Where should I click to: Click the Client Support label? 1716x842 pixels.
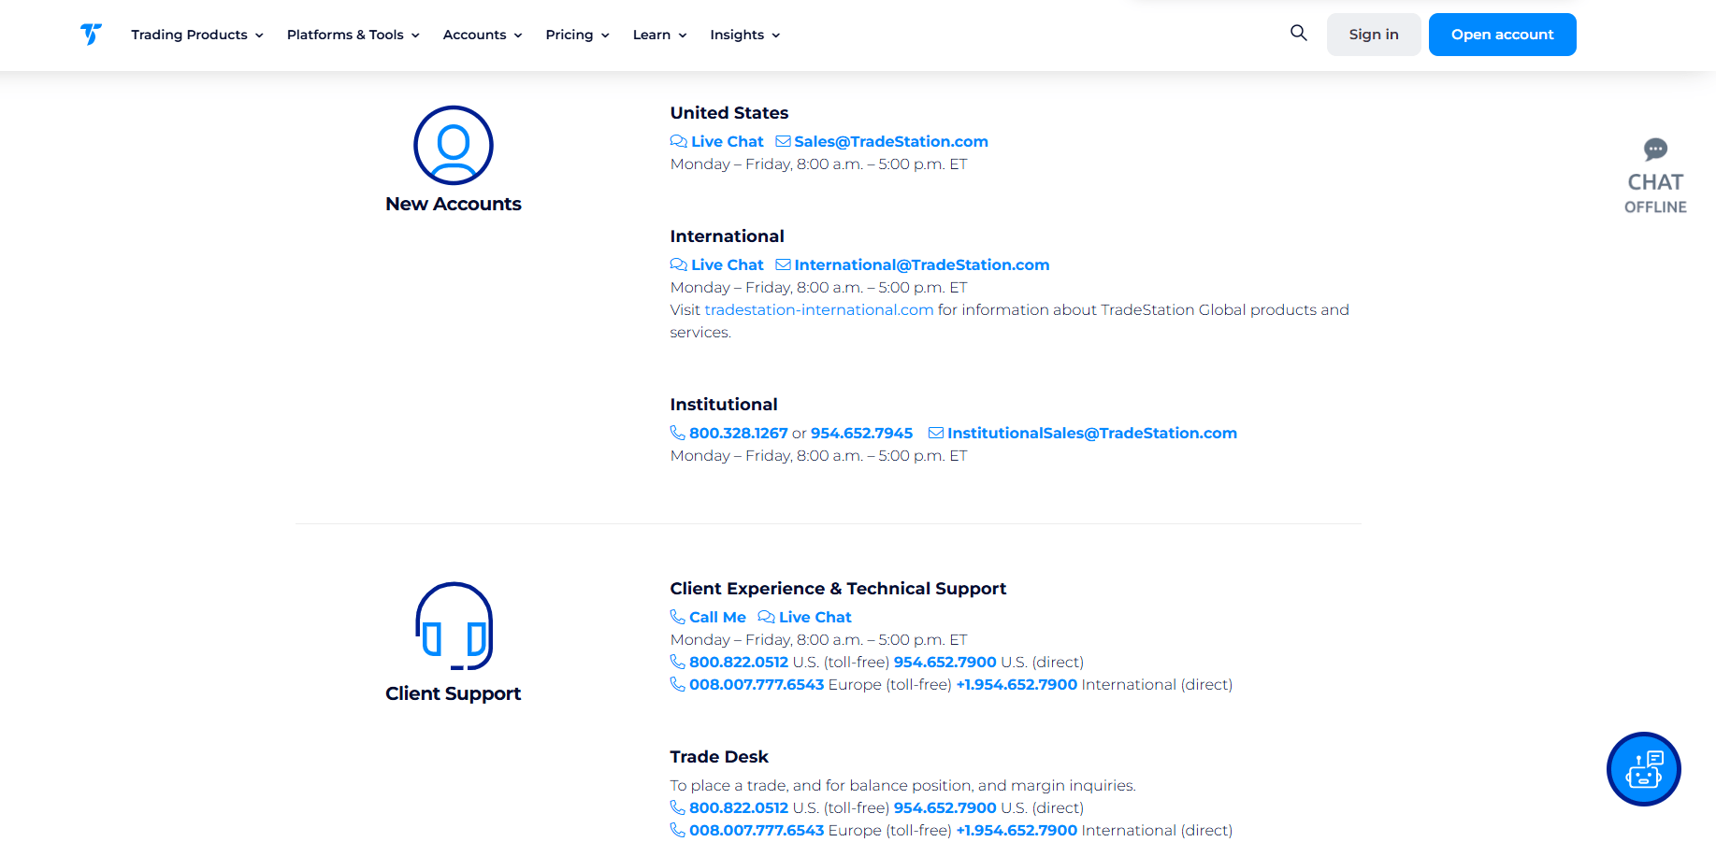(x=454, y=693)
